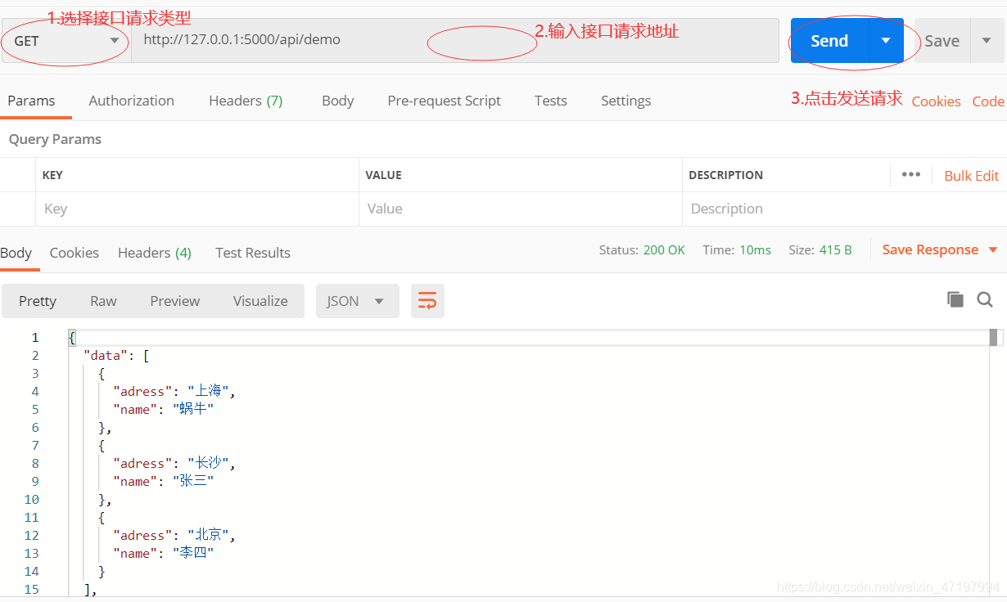
Task: Click the response vertical scrollbar
Action: (x=993, y=338)
